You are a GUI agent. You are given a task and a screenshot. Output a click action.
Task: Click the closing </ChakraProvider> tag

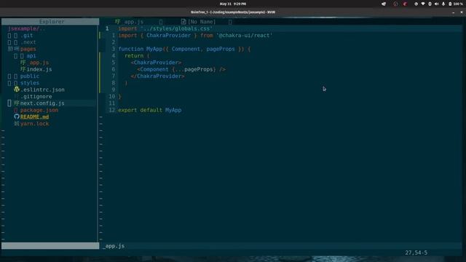(157, 76)
